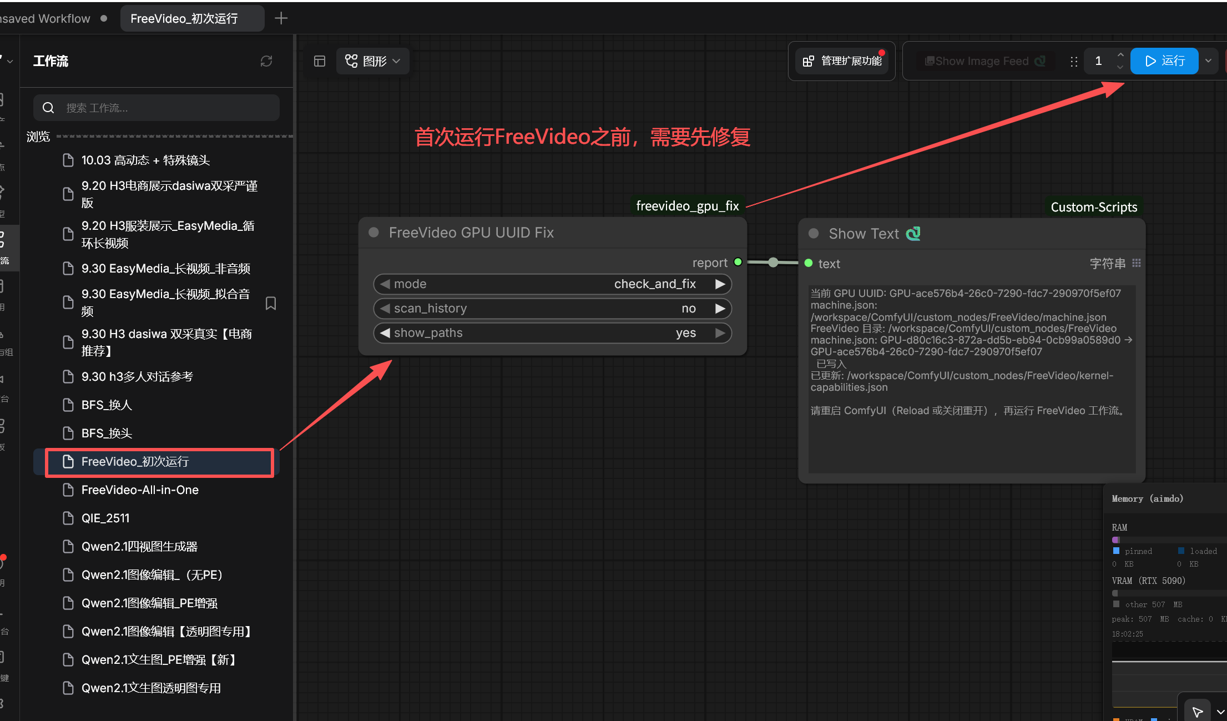Click show_paths previous value arrow
The width and height of the screenshot is (1227, 721).
[385, 333]
